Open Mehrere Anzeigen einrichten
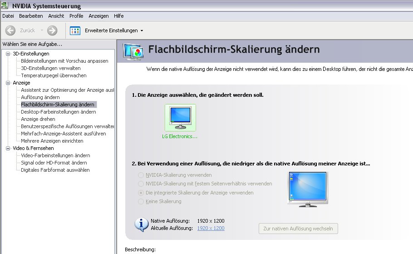This screenshot has width=413, height=254. [52, 141]
